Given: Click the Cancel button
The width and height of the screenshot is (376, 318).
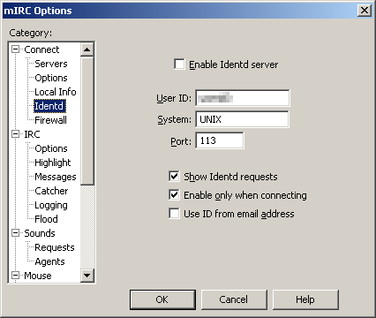Looking at the screenshot, I should coord(234,299).
